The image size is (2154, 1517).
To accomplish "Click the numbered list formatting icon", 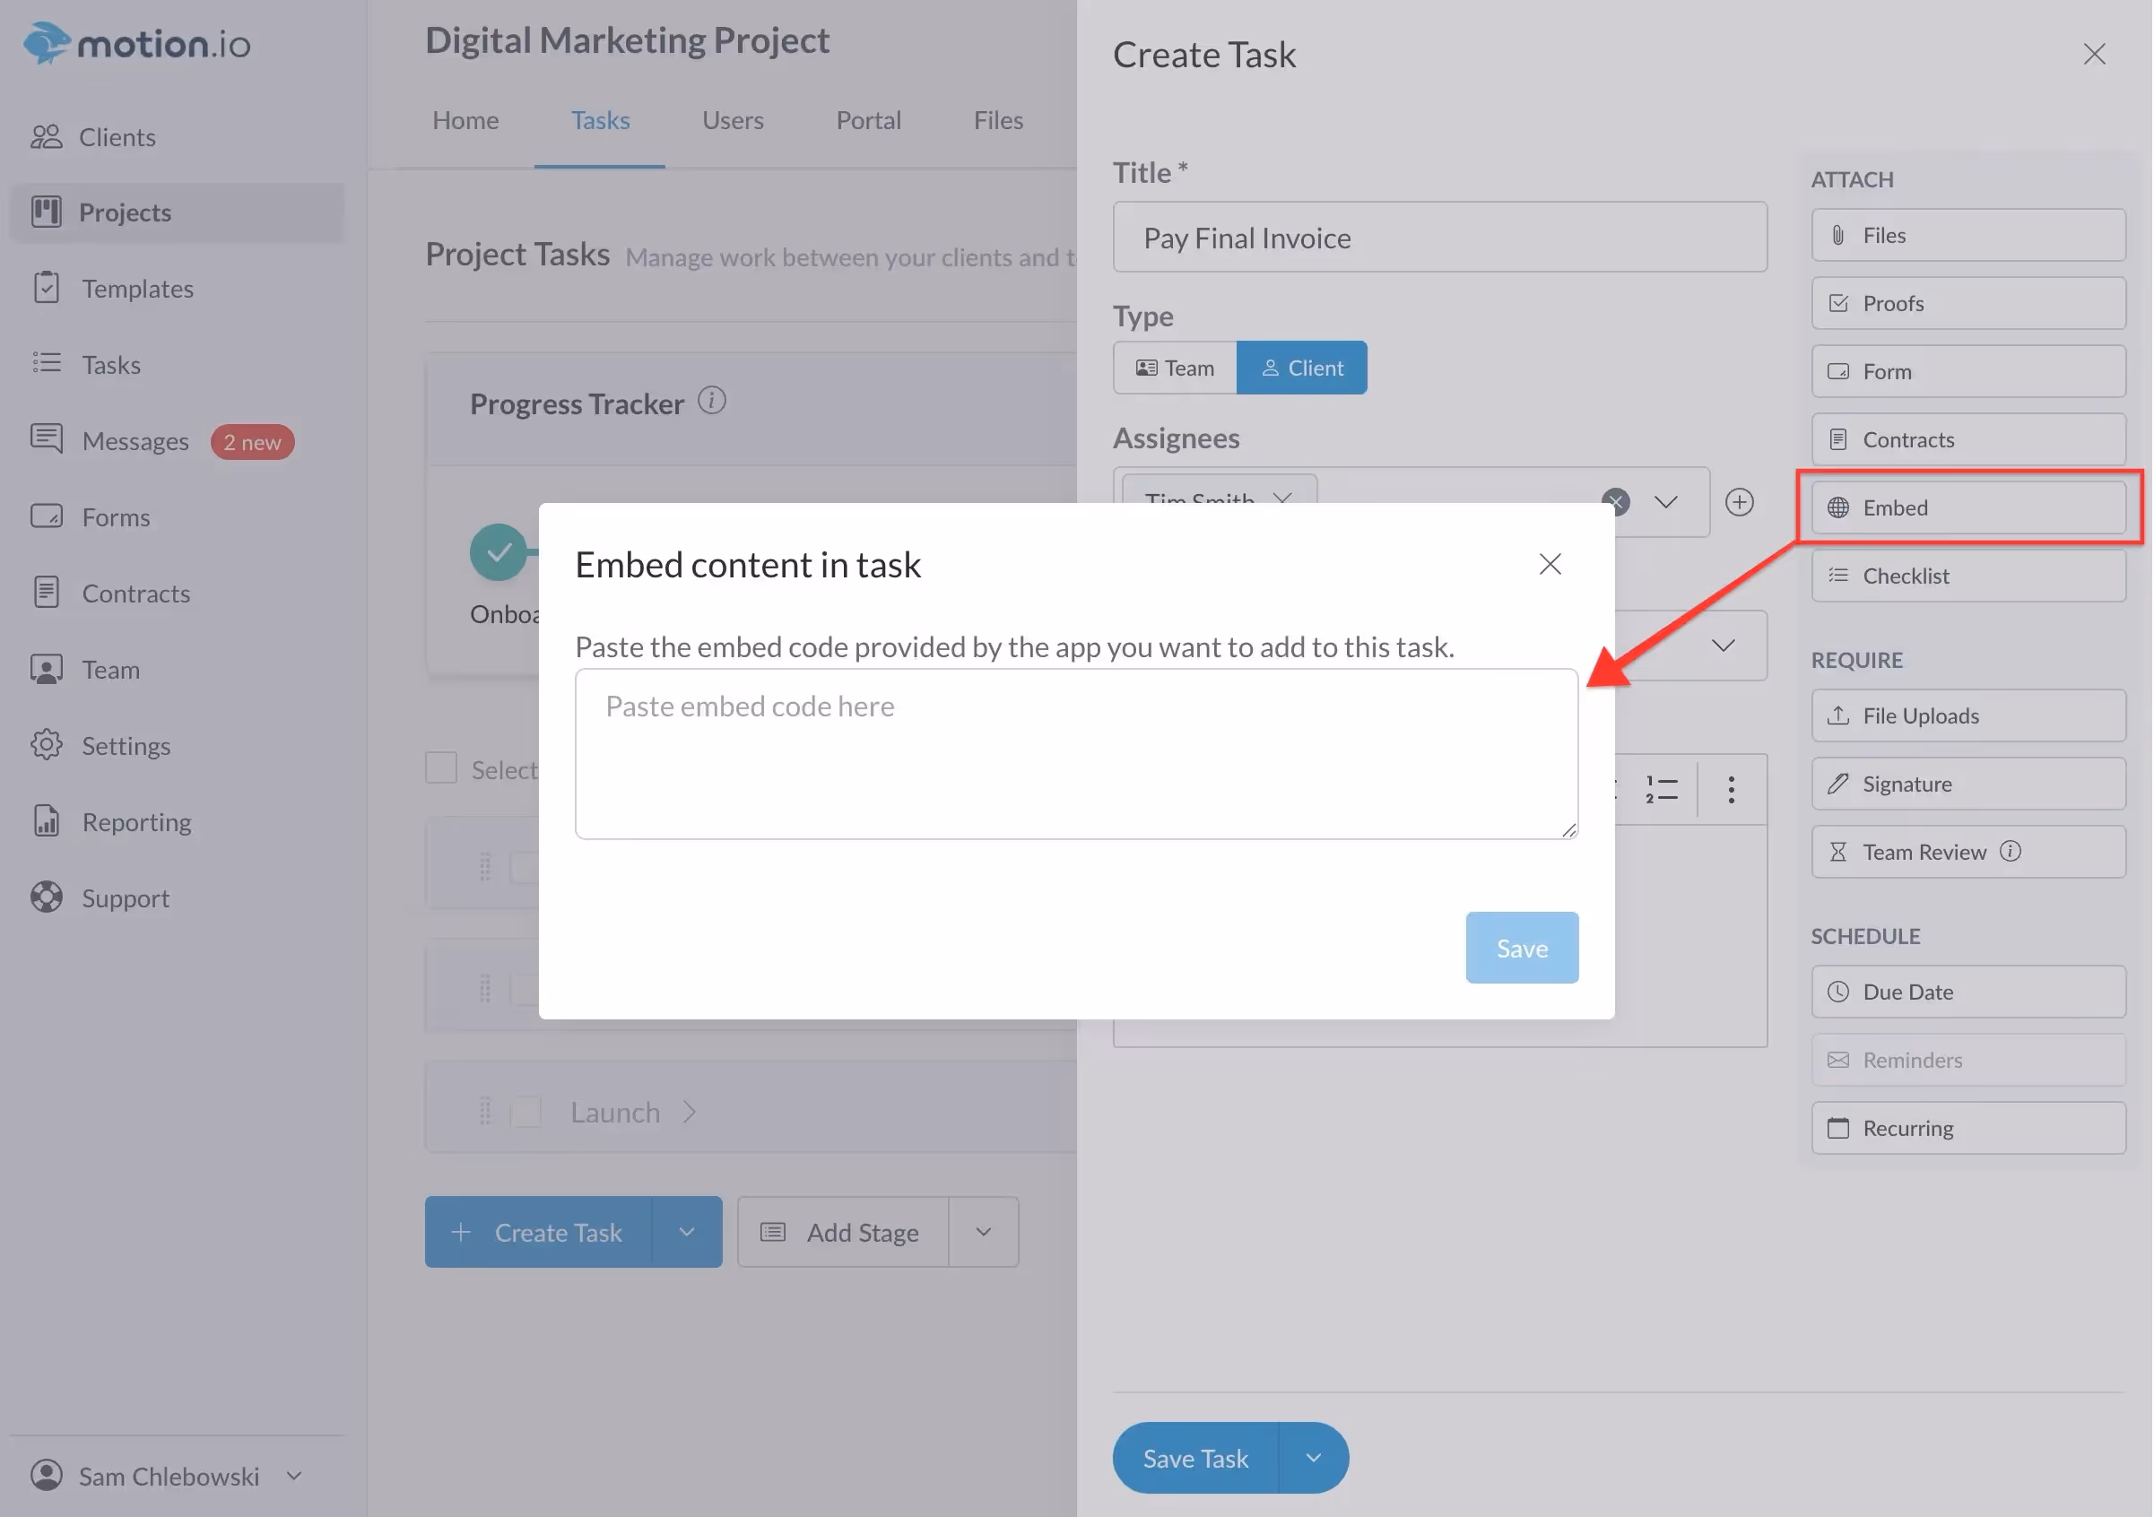I will 1662,789.
